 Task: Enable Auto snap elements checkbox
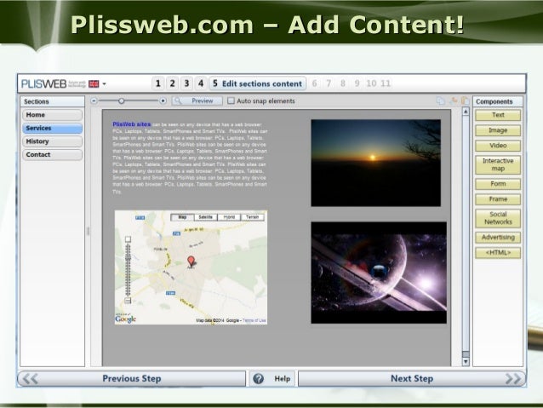coord(231,101)
